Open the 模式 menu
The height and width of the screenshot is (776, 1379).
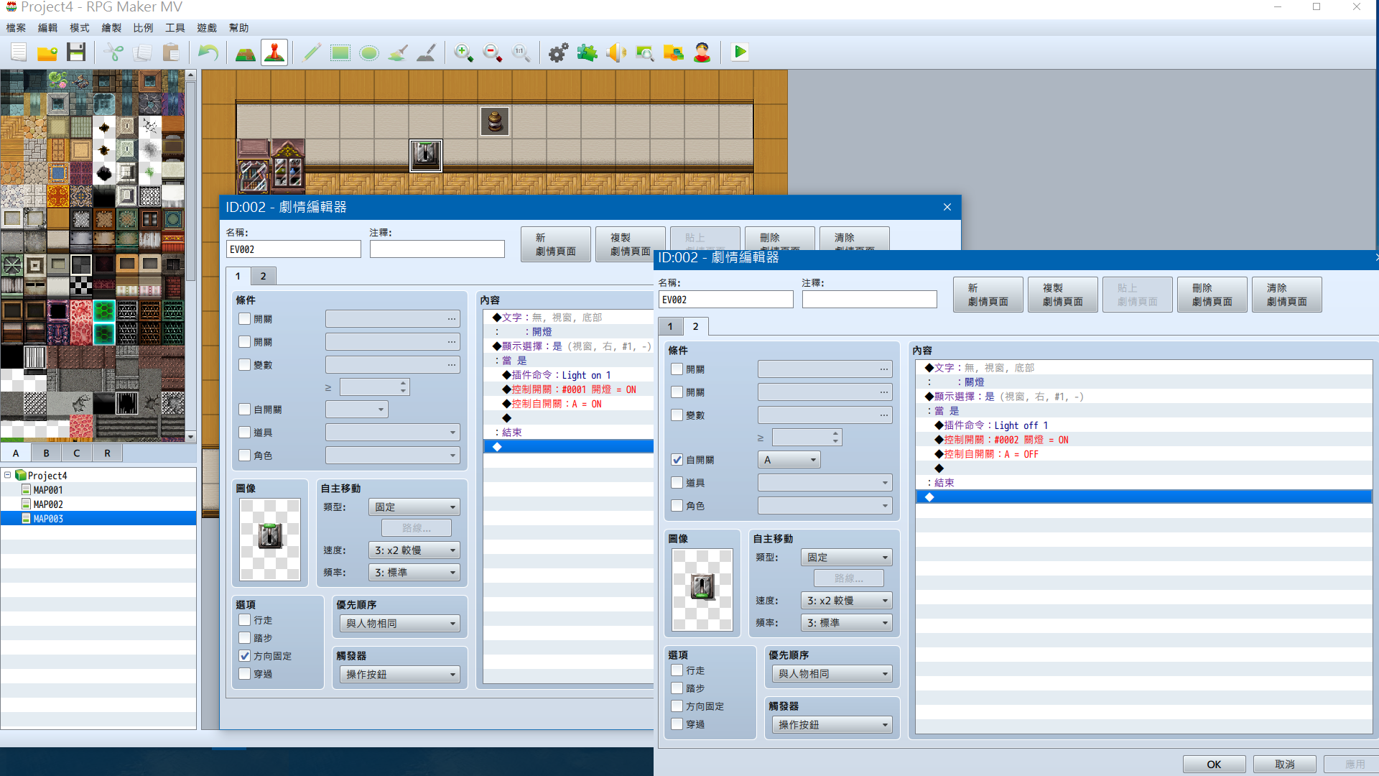click(x=79, y=28)
